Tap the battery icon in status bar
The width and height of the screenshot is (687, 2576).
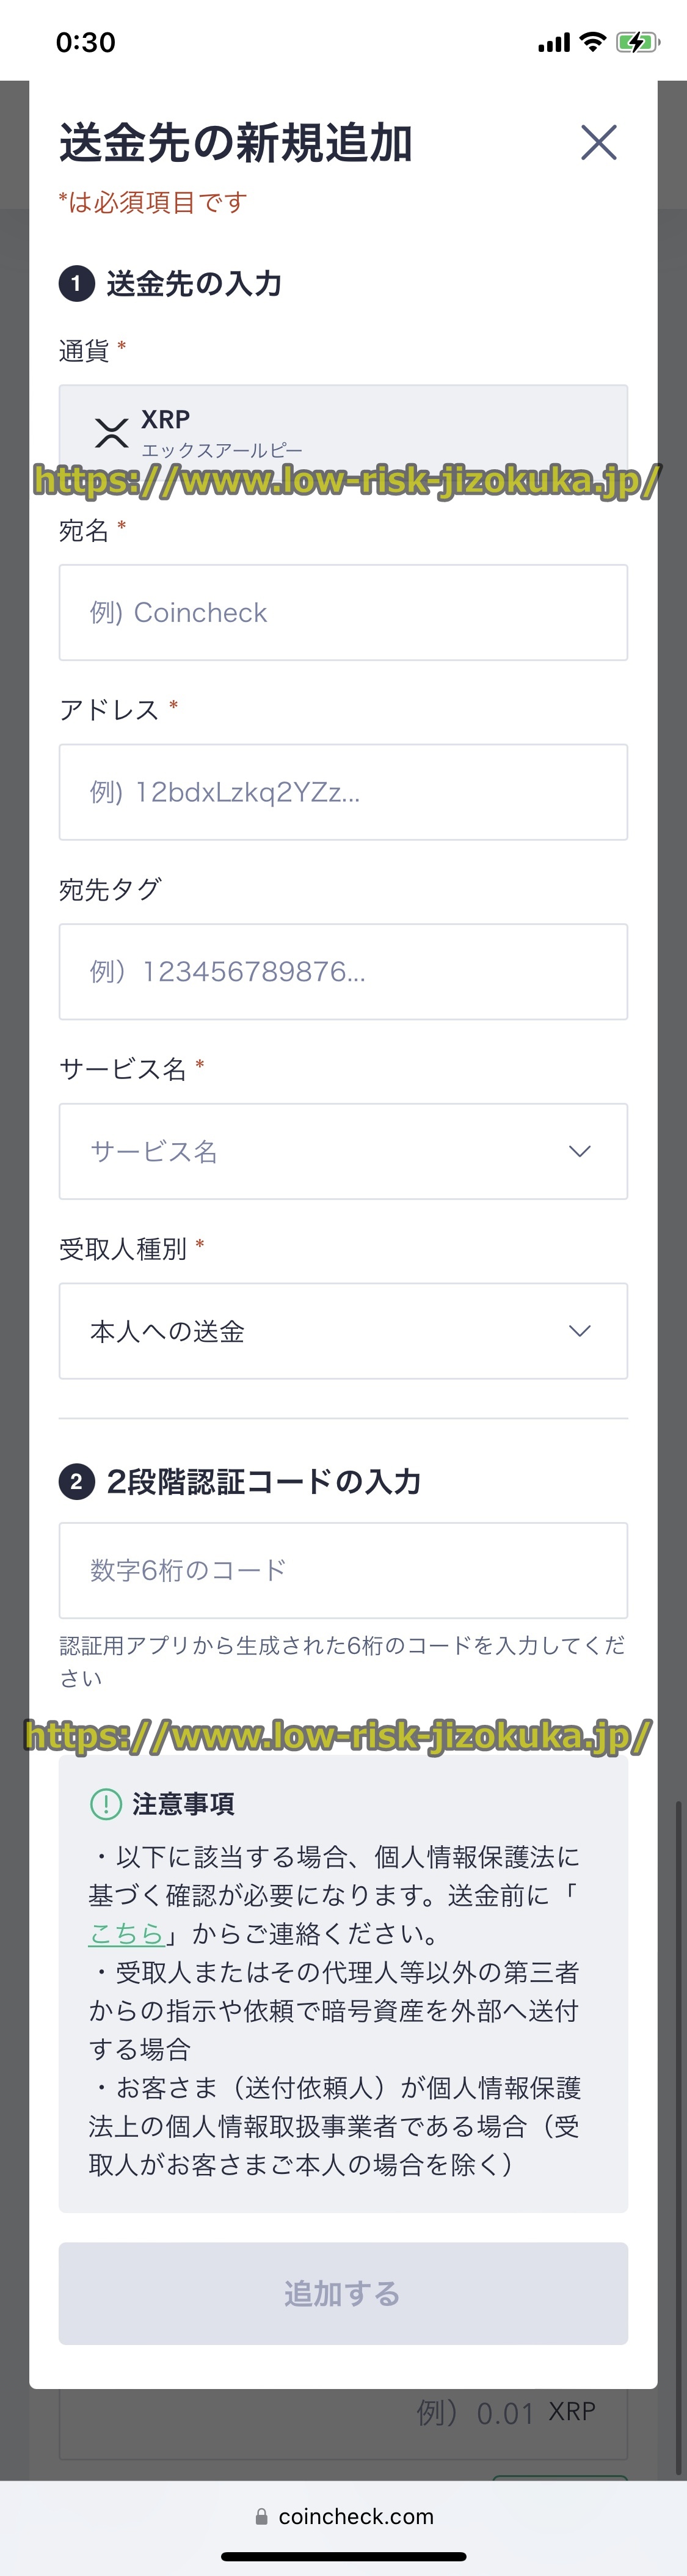tap(636, 42)
